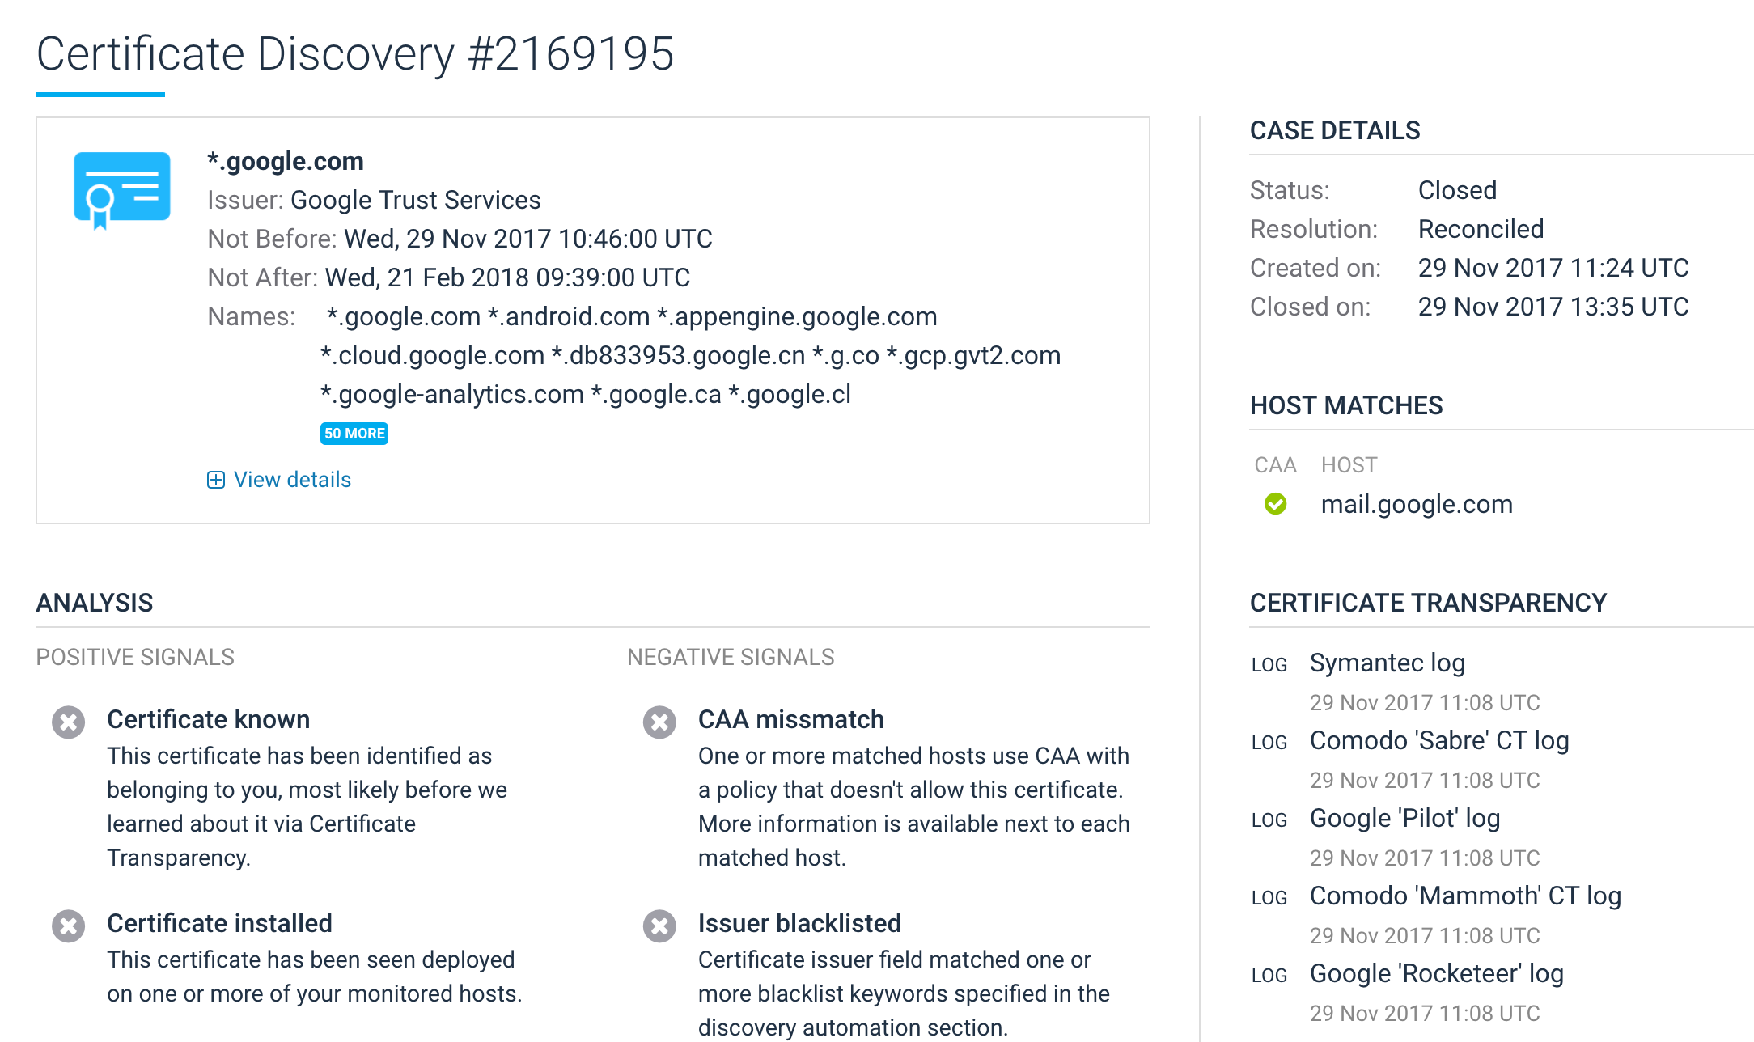Click the CAA missmatch heading
Image resolution: width=1754 pixels, height=1042 pixels.
click(x=791, y=719)
